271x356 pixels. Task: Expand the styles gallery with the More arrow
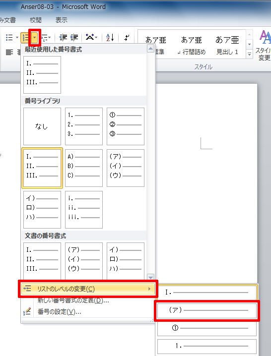coord(249,54)
